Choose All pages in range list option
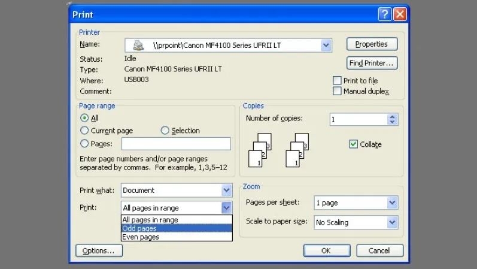477x269 pixels. 177,220
